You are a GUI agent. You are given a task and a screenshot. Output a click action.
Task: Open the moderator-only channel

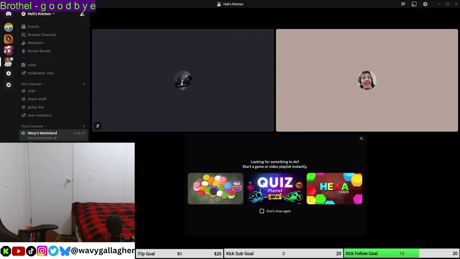click(x=53, y=73)
